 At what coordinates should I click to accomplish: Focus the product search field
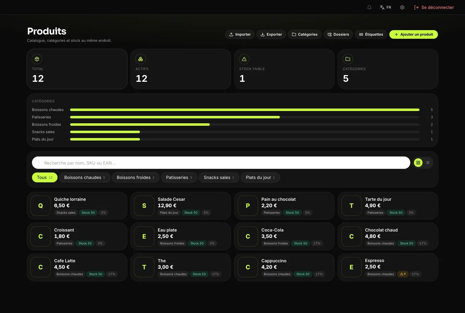pyautogui.click(x=221, y=163)
